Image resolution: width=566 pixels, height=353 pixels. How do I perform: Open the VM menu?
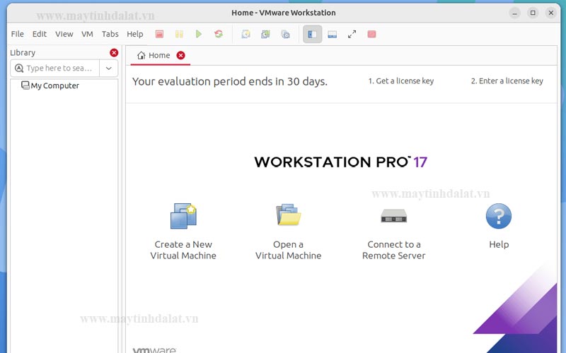point(87,34)
